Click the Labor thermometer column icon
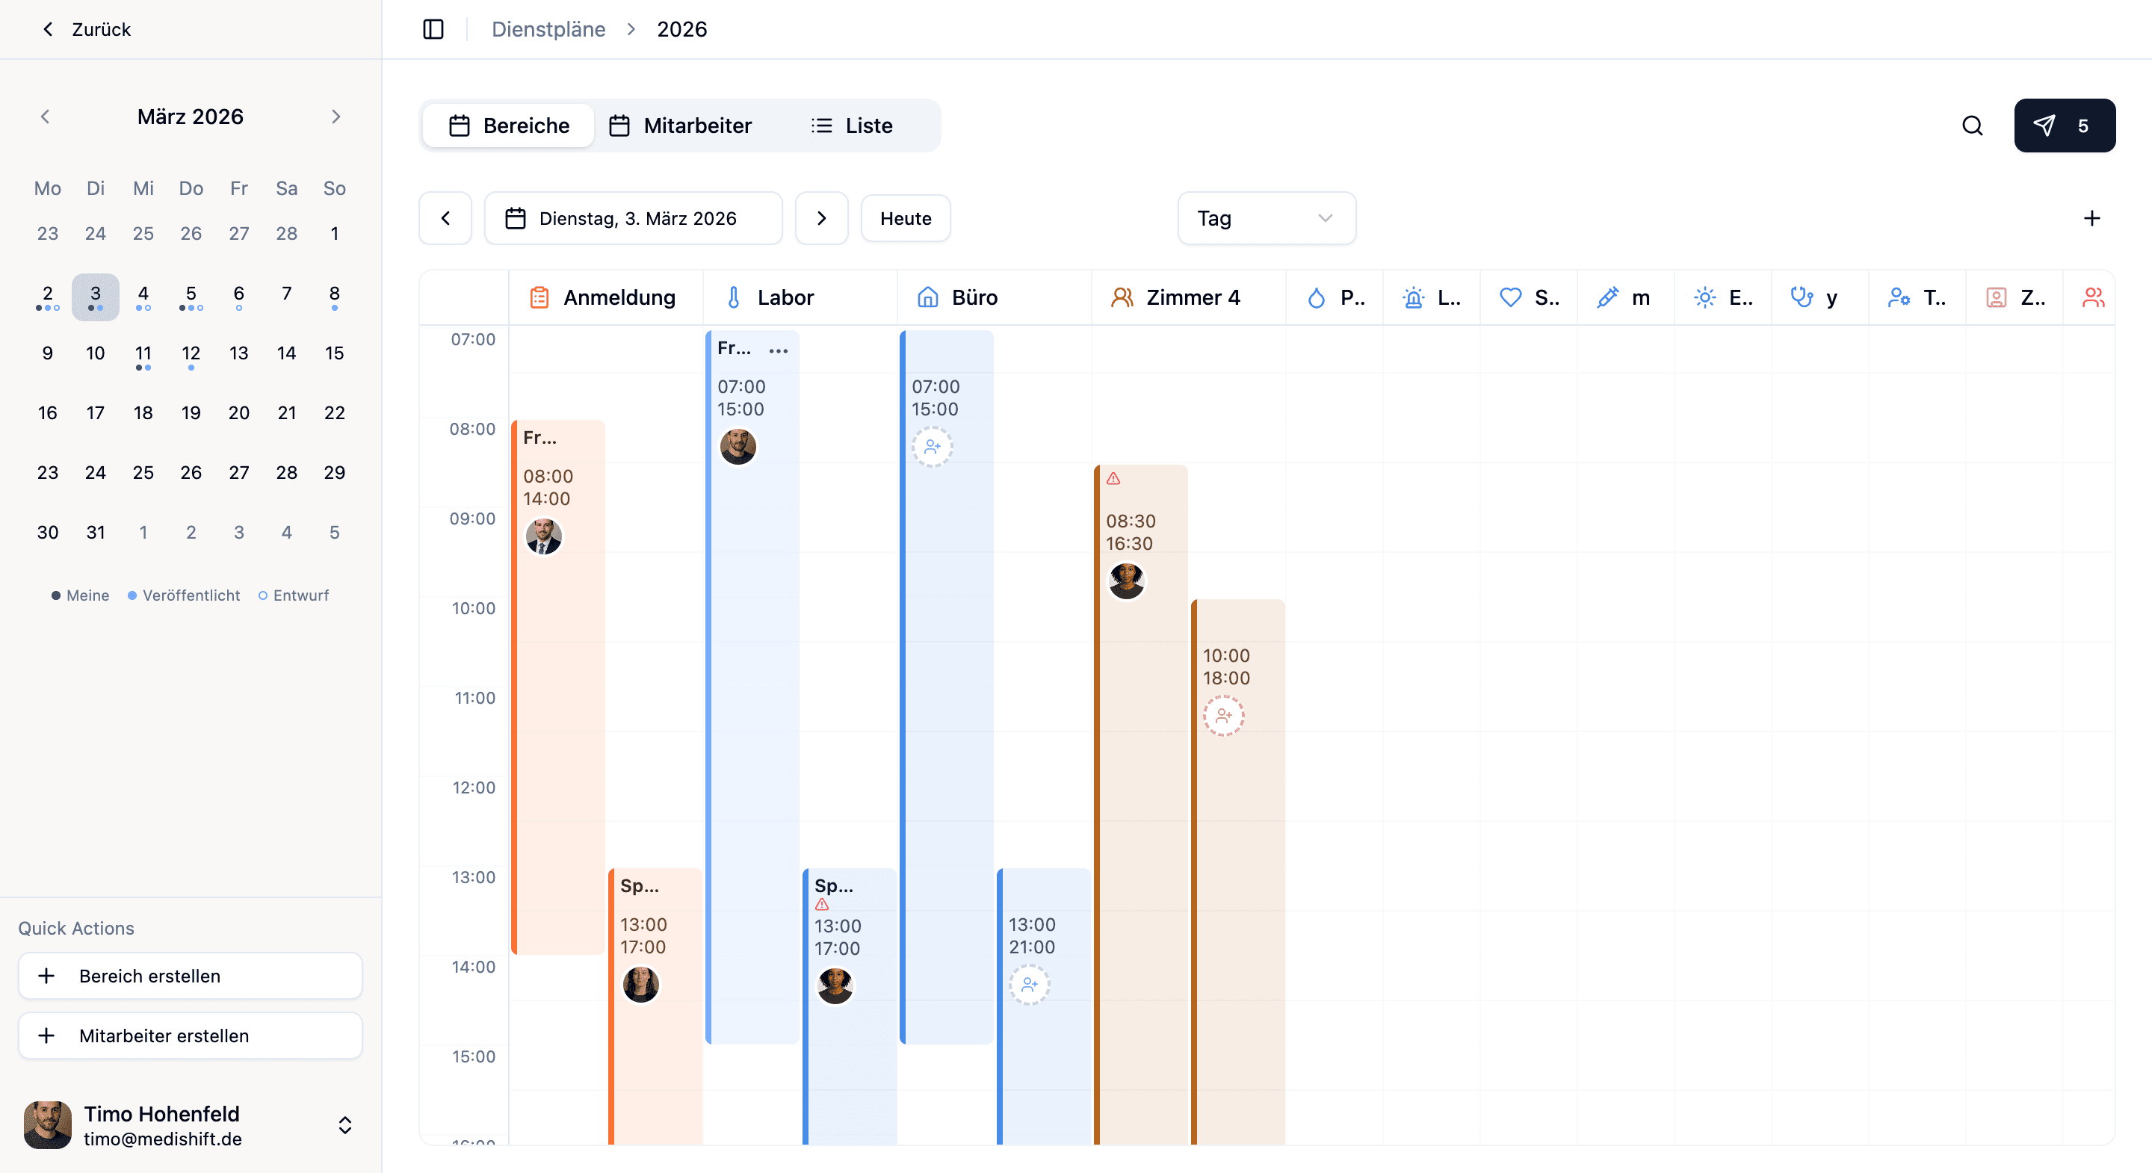 (734, 297)
